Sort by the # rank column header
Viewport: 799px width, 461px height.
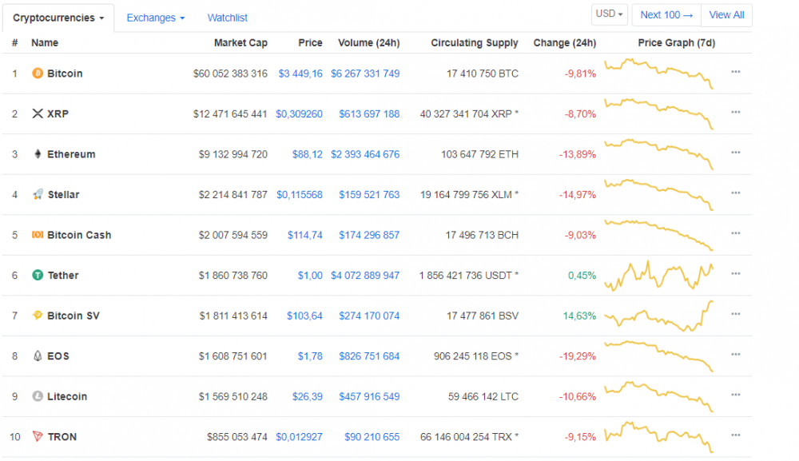click(14, 43)
